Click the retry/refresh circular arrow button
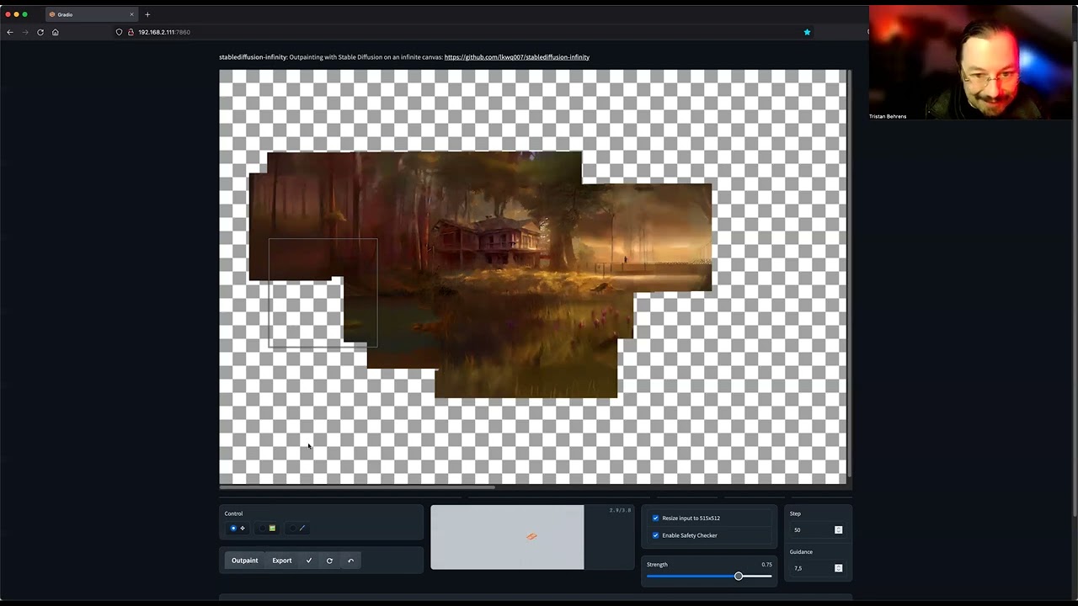This screenshot has width=1078, height=606. (x=329, y=561)
